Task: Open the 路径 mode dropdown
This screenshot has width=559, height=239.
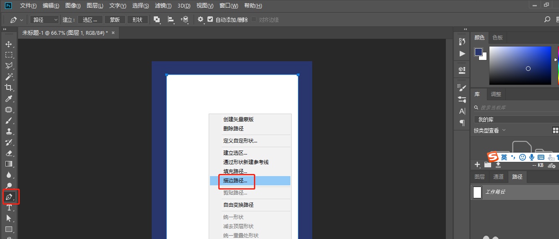Action: coord(45,20)
